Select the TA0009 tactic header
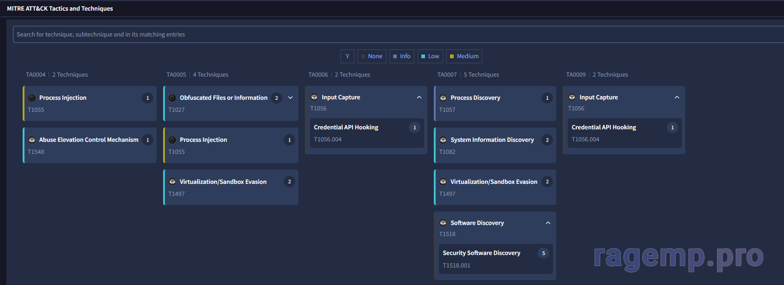The image size is (784, 285). [576, 75]
